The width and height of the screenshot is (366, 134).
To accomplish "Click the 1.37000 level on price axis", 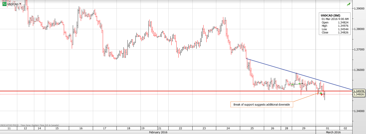I will point(359,49).
